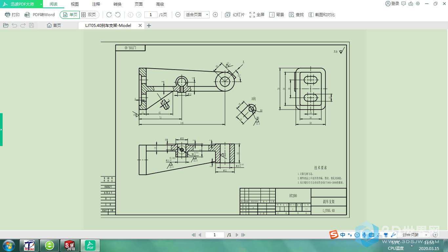The width and height of the screenshot is (448, 252).
Task: Switch to 双页 double page view
Action: (x=89, y=15)
